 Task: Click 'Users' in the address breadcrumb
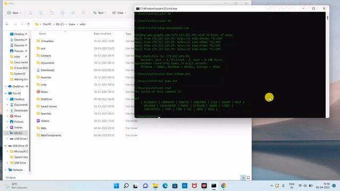[x=72, y=24]
